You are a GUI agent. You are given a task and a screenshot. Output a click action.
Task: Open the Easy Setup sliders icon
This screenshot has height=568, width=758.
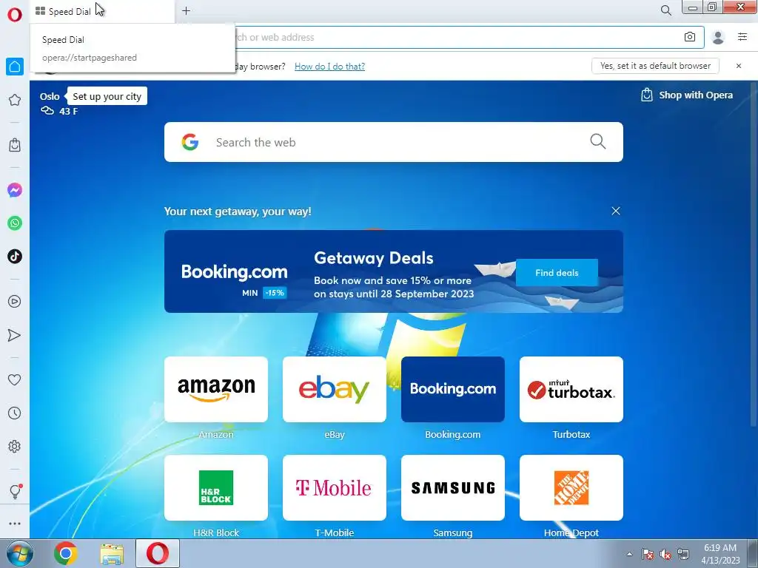742,37
